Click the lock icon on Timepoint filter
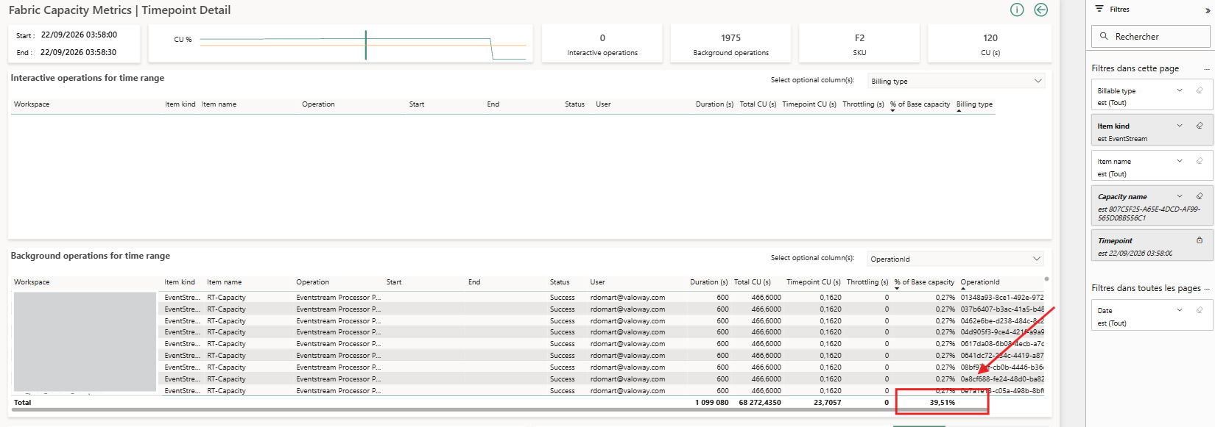This screenshot has height=427, width=1215. (1200, 240)
